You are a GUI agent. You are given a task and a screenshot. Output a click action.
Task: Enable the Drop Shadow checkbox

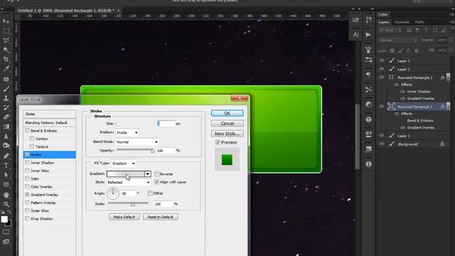[x=27, y=218]
